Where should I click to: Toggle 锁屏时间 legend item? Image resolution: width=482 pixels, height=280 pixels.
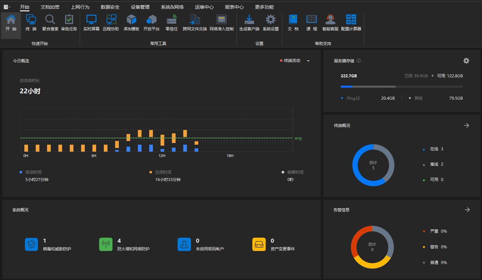[293, 172]
